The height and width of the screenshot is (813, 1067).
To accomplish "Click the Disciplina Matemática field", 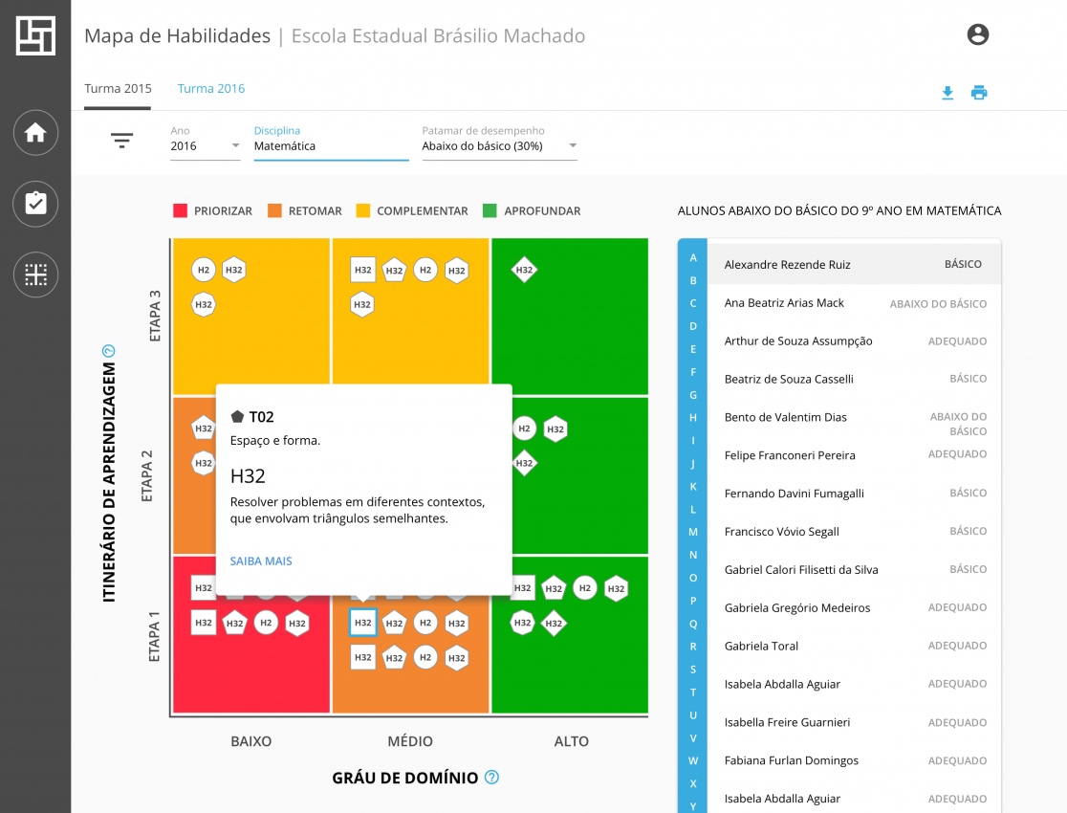I will pos(330,146).
